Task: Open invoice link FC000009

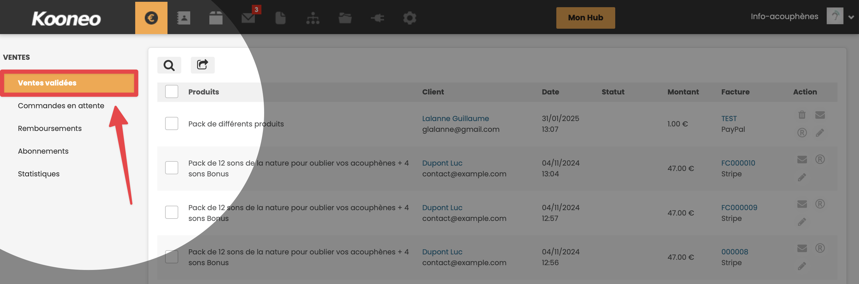Action: click(x=739, y=207)
